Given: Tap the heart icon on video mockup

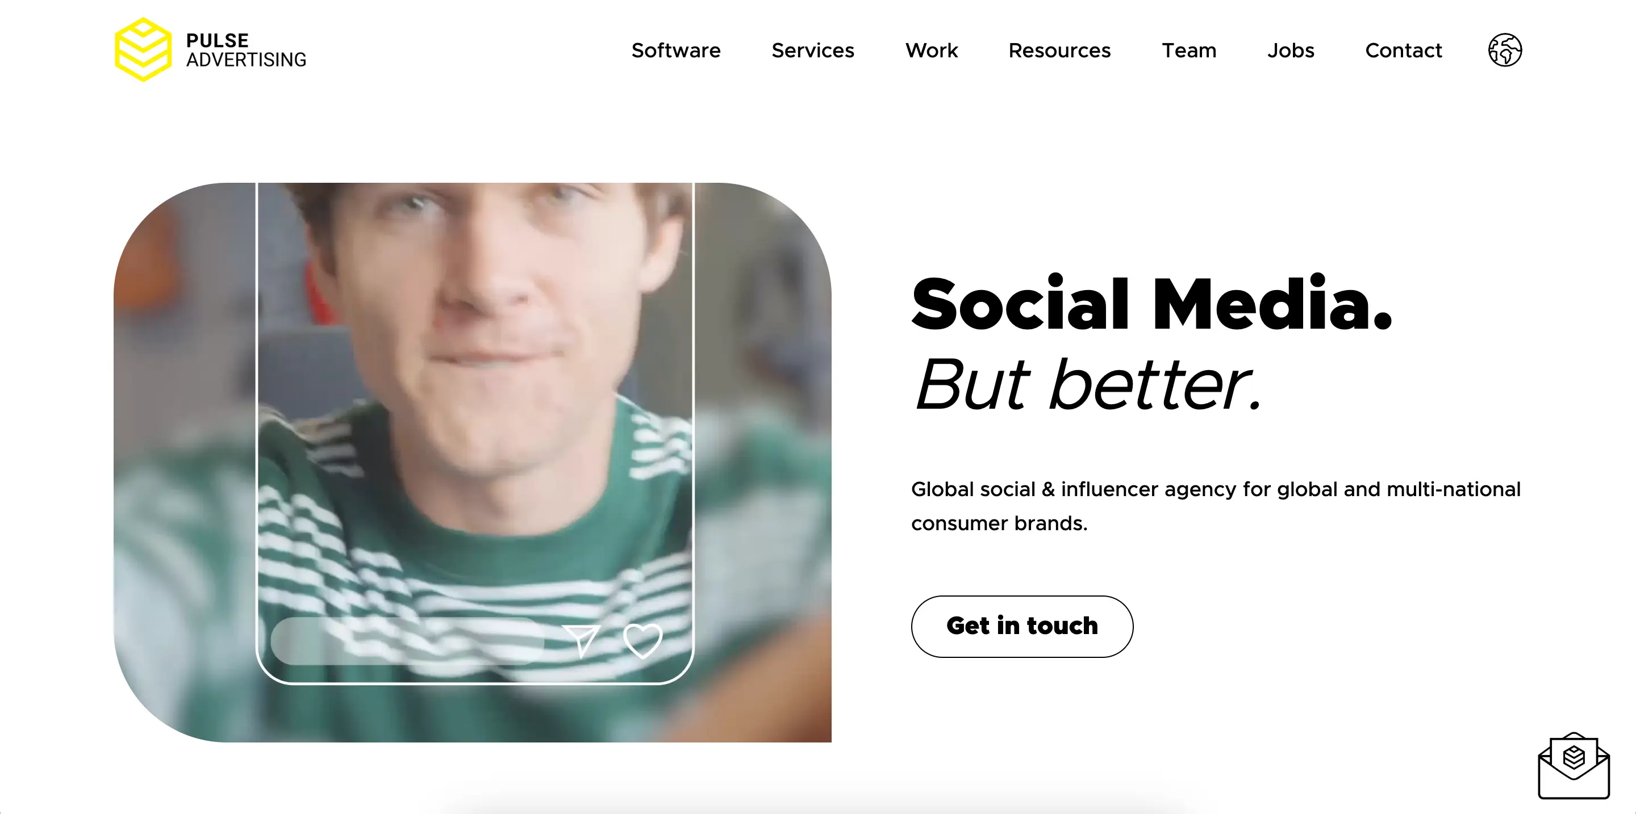Looking at the screenshot, I should (642, 640).
